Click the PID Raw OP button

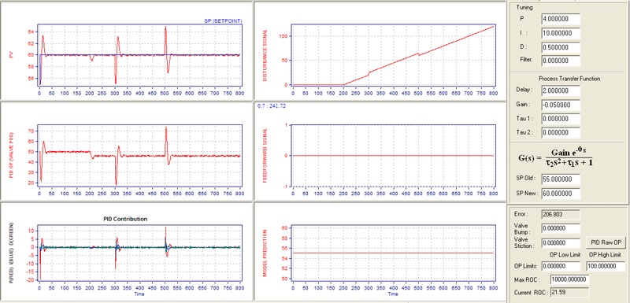point(606,242)
